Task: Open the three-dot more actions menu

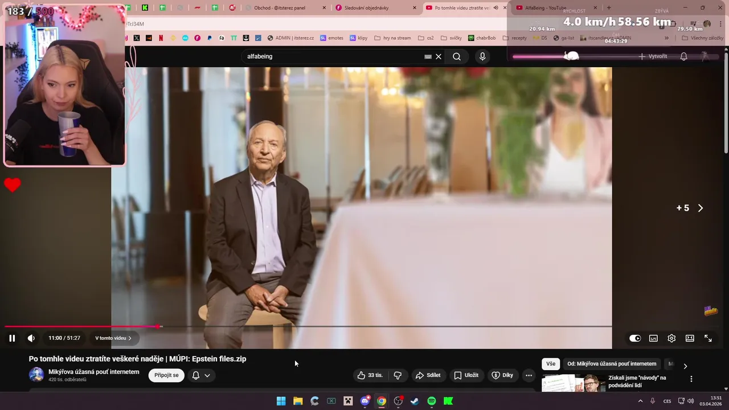Action: (529, 375)
